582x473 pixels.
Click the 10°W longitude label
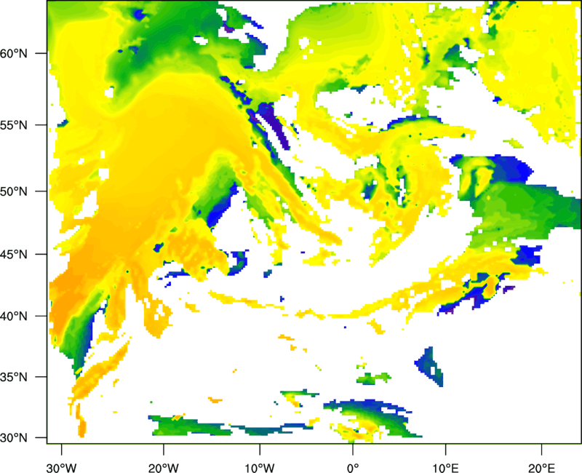pyautogui.click(x=260, y=468)
